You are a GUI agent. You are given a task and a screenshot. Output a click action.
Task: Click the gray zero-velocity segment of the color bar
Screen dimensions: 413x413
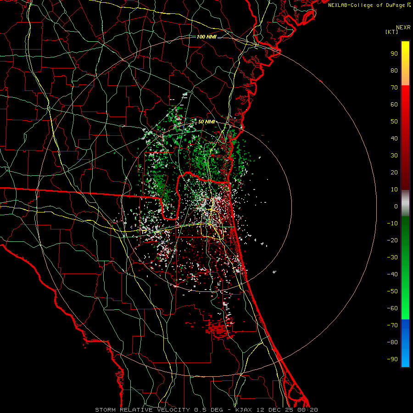[405, 203]
